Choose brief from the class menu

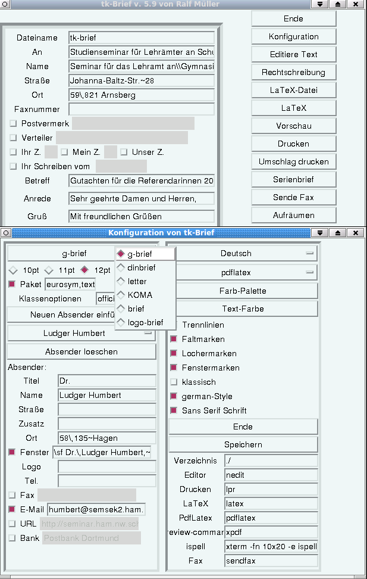pyautogui.click(x=145, y=309)
